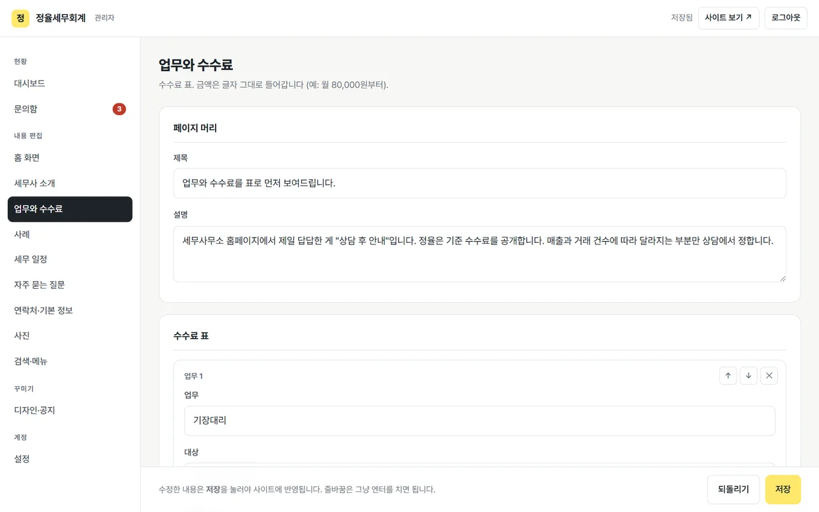
Task: Save changes with the yellow 저장 button
Action: point(783,490)
